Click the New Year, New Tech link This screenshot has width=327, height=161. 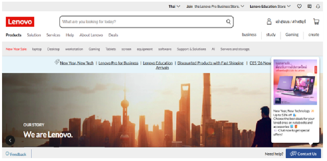point(77,63)
